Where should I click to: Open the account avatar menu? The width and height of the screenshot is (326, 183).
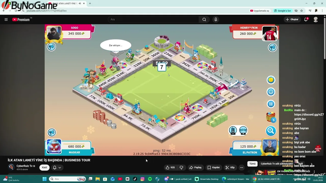tap(316, 19)
